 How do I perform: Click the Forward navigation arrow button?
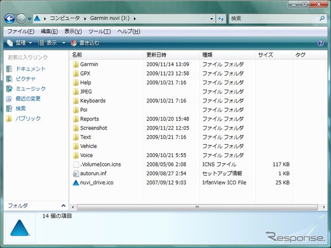coord(21,19)
